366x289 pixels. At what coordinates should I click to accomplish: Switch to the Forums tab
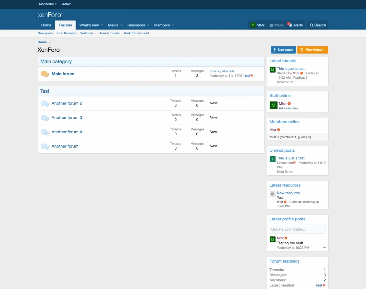pos(65,25)
